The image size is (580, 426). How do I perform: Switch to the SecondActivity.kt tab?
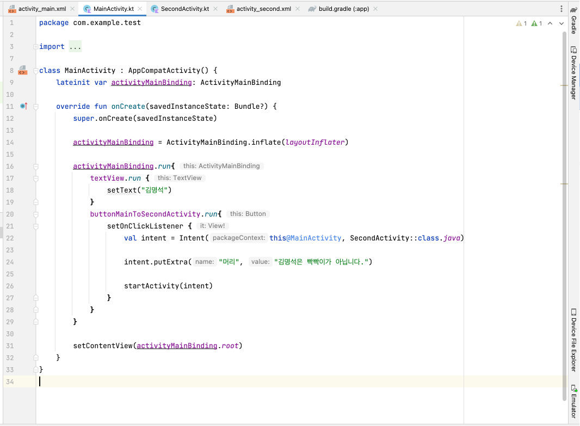(184, 9)
